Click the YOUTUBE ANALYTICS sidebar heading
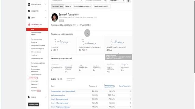 coord(36,25)
